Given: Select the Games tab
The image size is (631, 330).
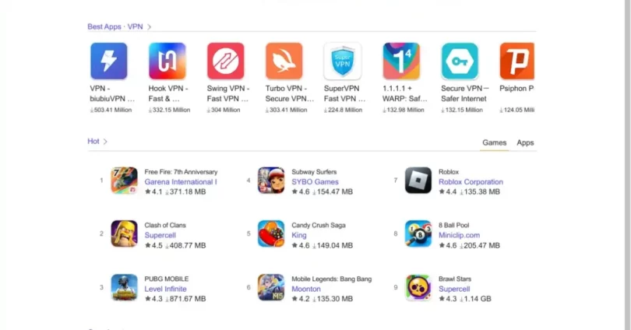Looking at the screenshot, I should (494, 142).
